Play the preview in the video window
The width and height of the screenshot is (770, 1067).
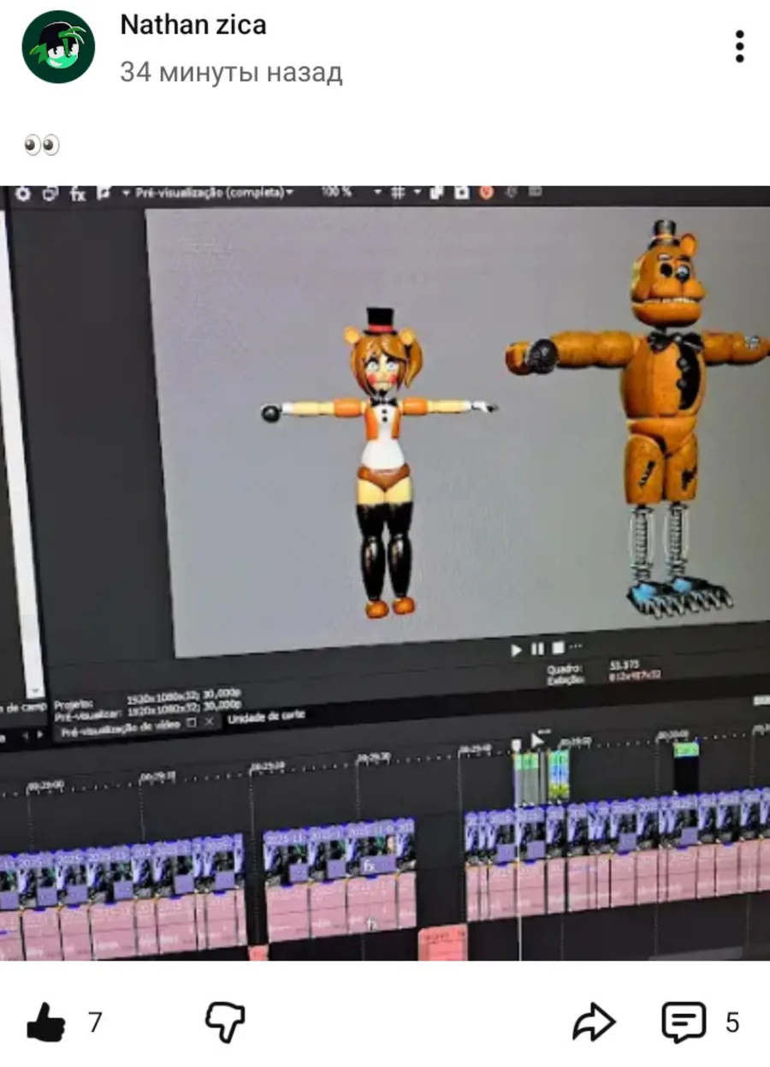517,650
